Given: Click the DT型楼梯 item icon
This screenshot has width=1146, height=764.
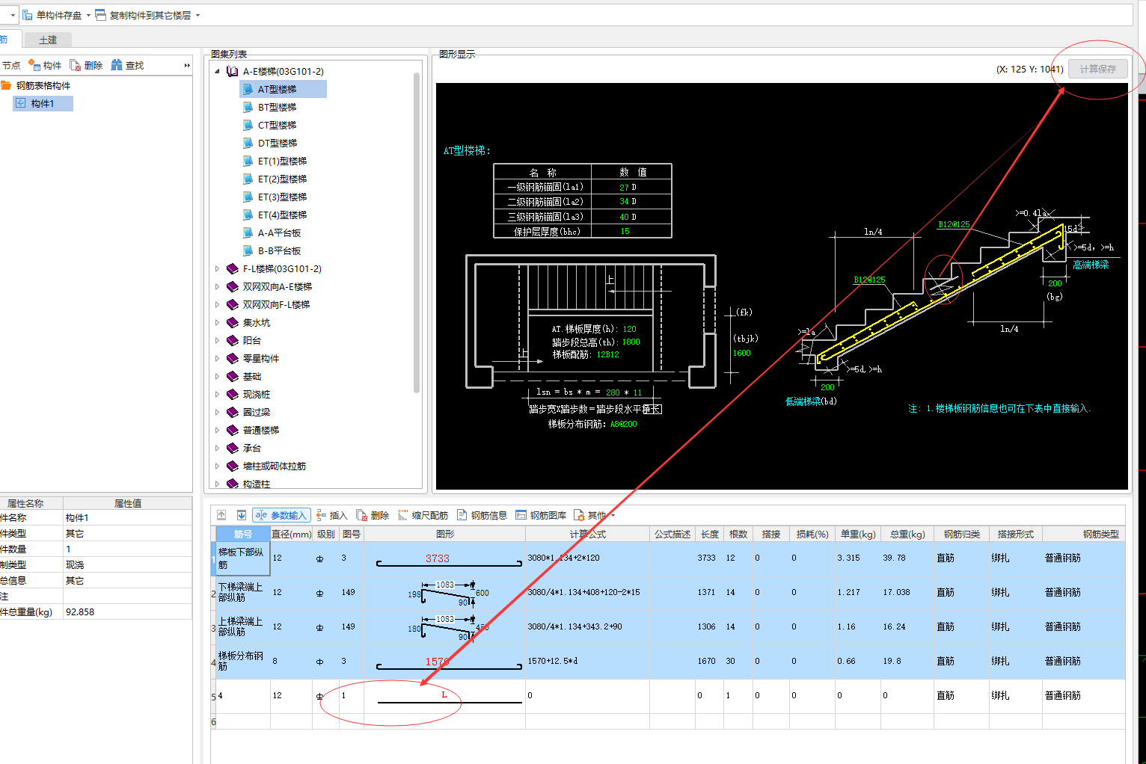Looking at the screenshot, I should (x=248, y=143).
